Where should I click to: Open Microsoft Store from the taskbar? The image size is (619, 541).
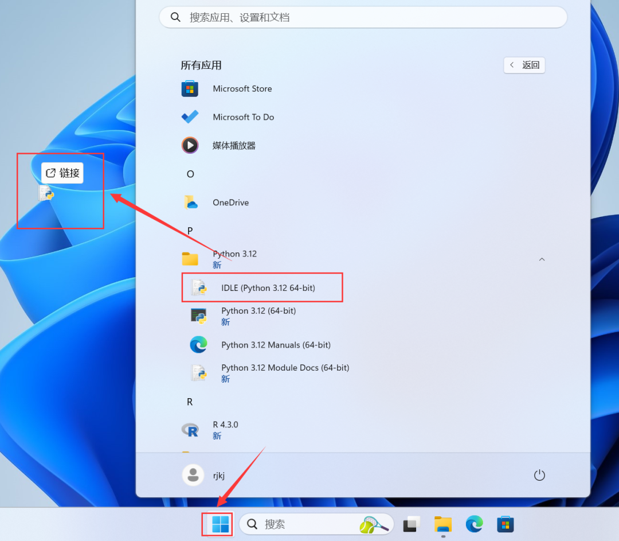(506, 524)
